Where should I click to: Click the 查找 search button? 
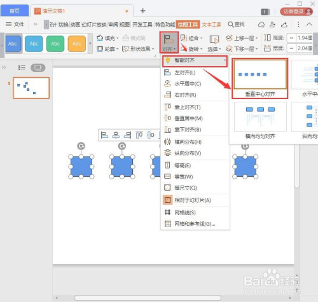pyautogui.click(x=236, y=25)
